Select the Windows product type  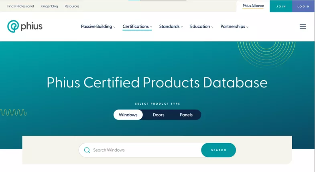(128, 115)
